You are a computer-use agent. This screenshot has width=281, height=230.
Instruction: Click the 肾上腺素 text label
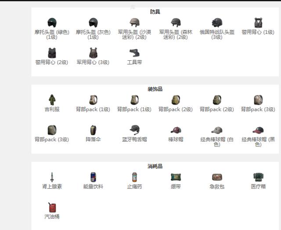coord(52,186)
